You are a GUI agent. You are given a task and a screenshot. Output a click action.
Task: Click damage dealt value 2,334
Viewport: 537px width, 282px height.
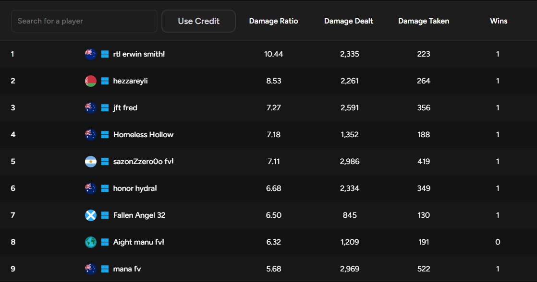tap(350, 188)
